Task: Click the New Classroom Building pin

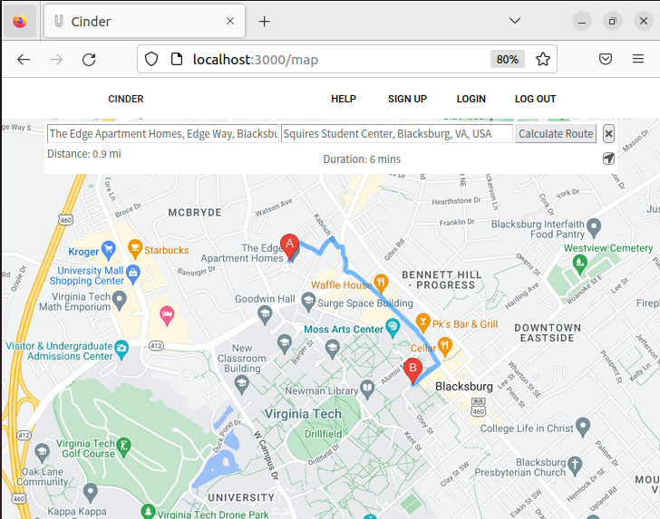Action: [x=241, y=384]
